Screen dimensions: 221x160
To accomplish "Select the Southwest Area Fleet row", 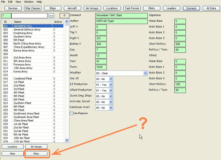I will pyautogui.click(x=33, y=113).
